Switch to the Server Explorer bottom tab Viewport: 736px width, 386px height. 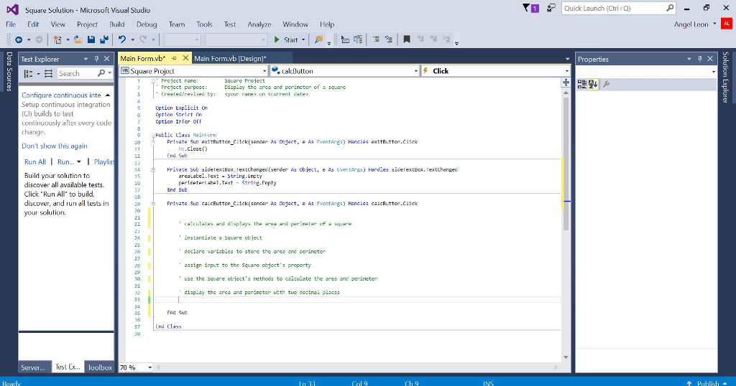33,367
